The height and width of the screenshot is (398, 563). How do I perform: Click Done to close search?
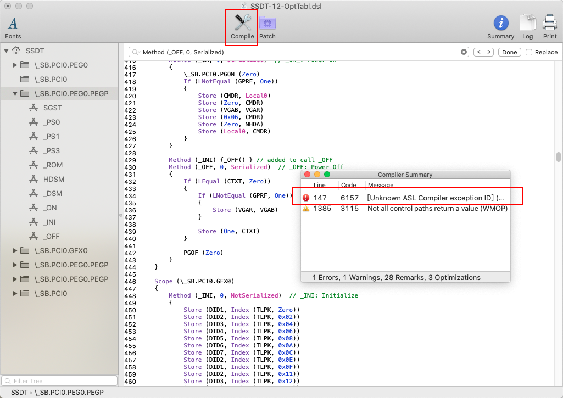click(x=509, y=52)
